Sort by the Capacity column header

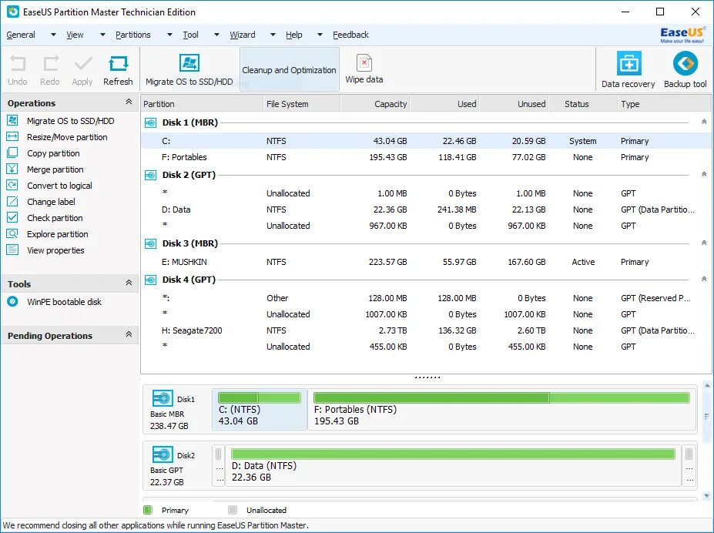click(375, 104)
